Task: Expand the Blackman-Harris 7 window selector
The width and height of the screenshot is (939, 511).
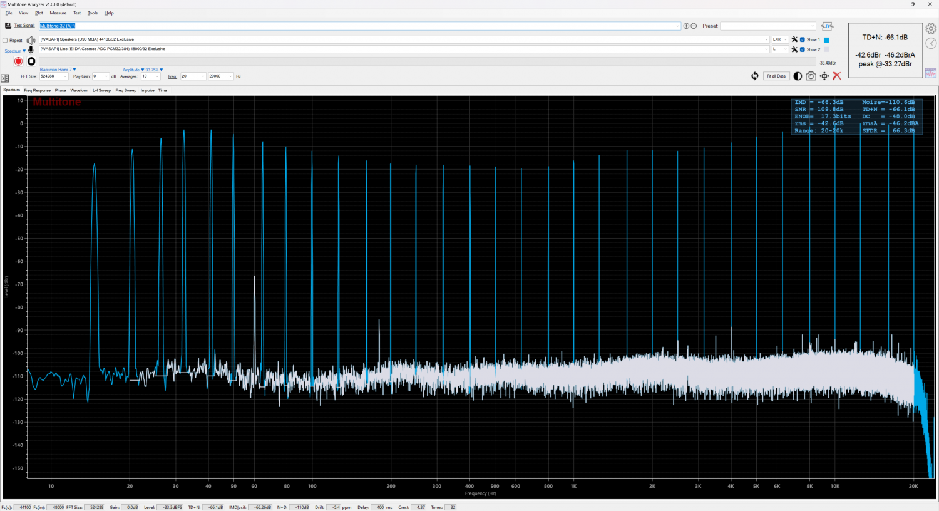Action: click(x=58, y=70)
